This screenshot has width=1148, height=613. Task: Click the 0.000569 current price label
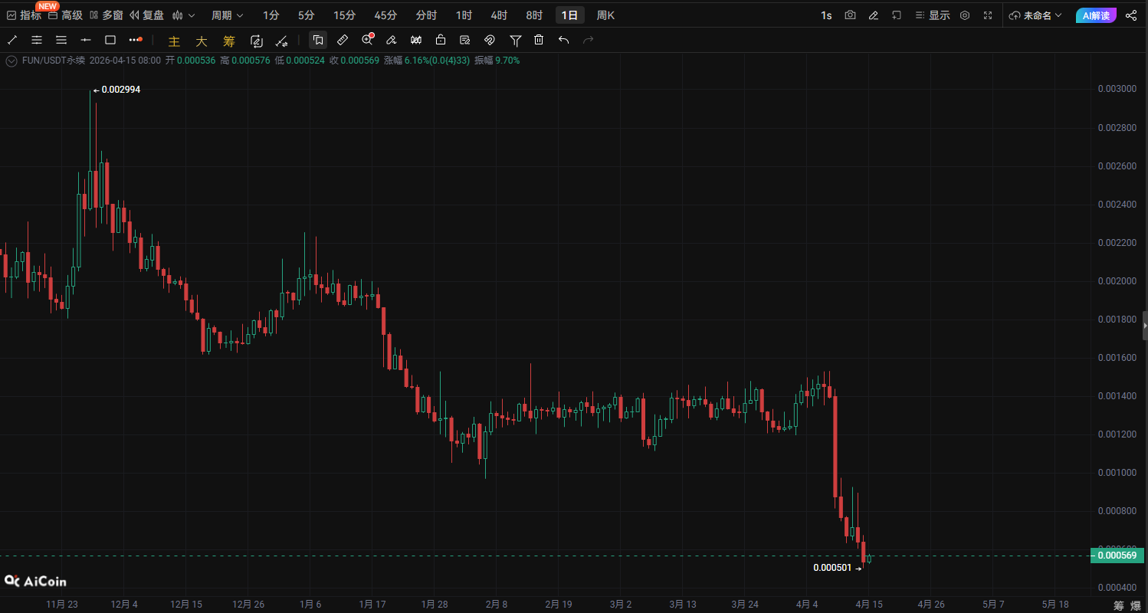(x=1117, y=556)
